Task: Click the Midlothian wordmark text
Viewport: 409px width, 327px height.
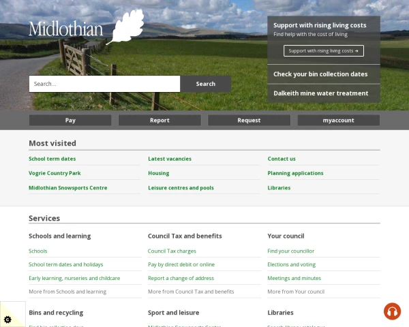Action: (x=66, y=29)
